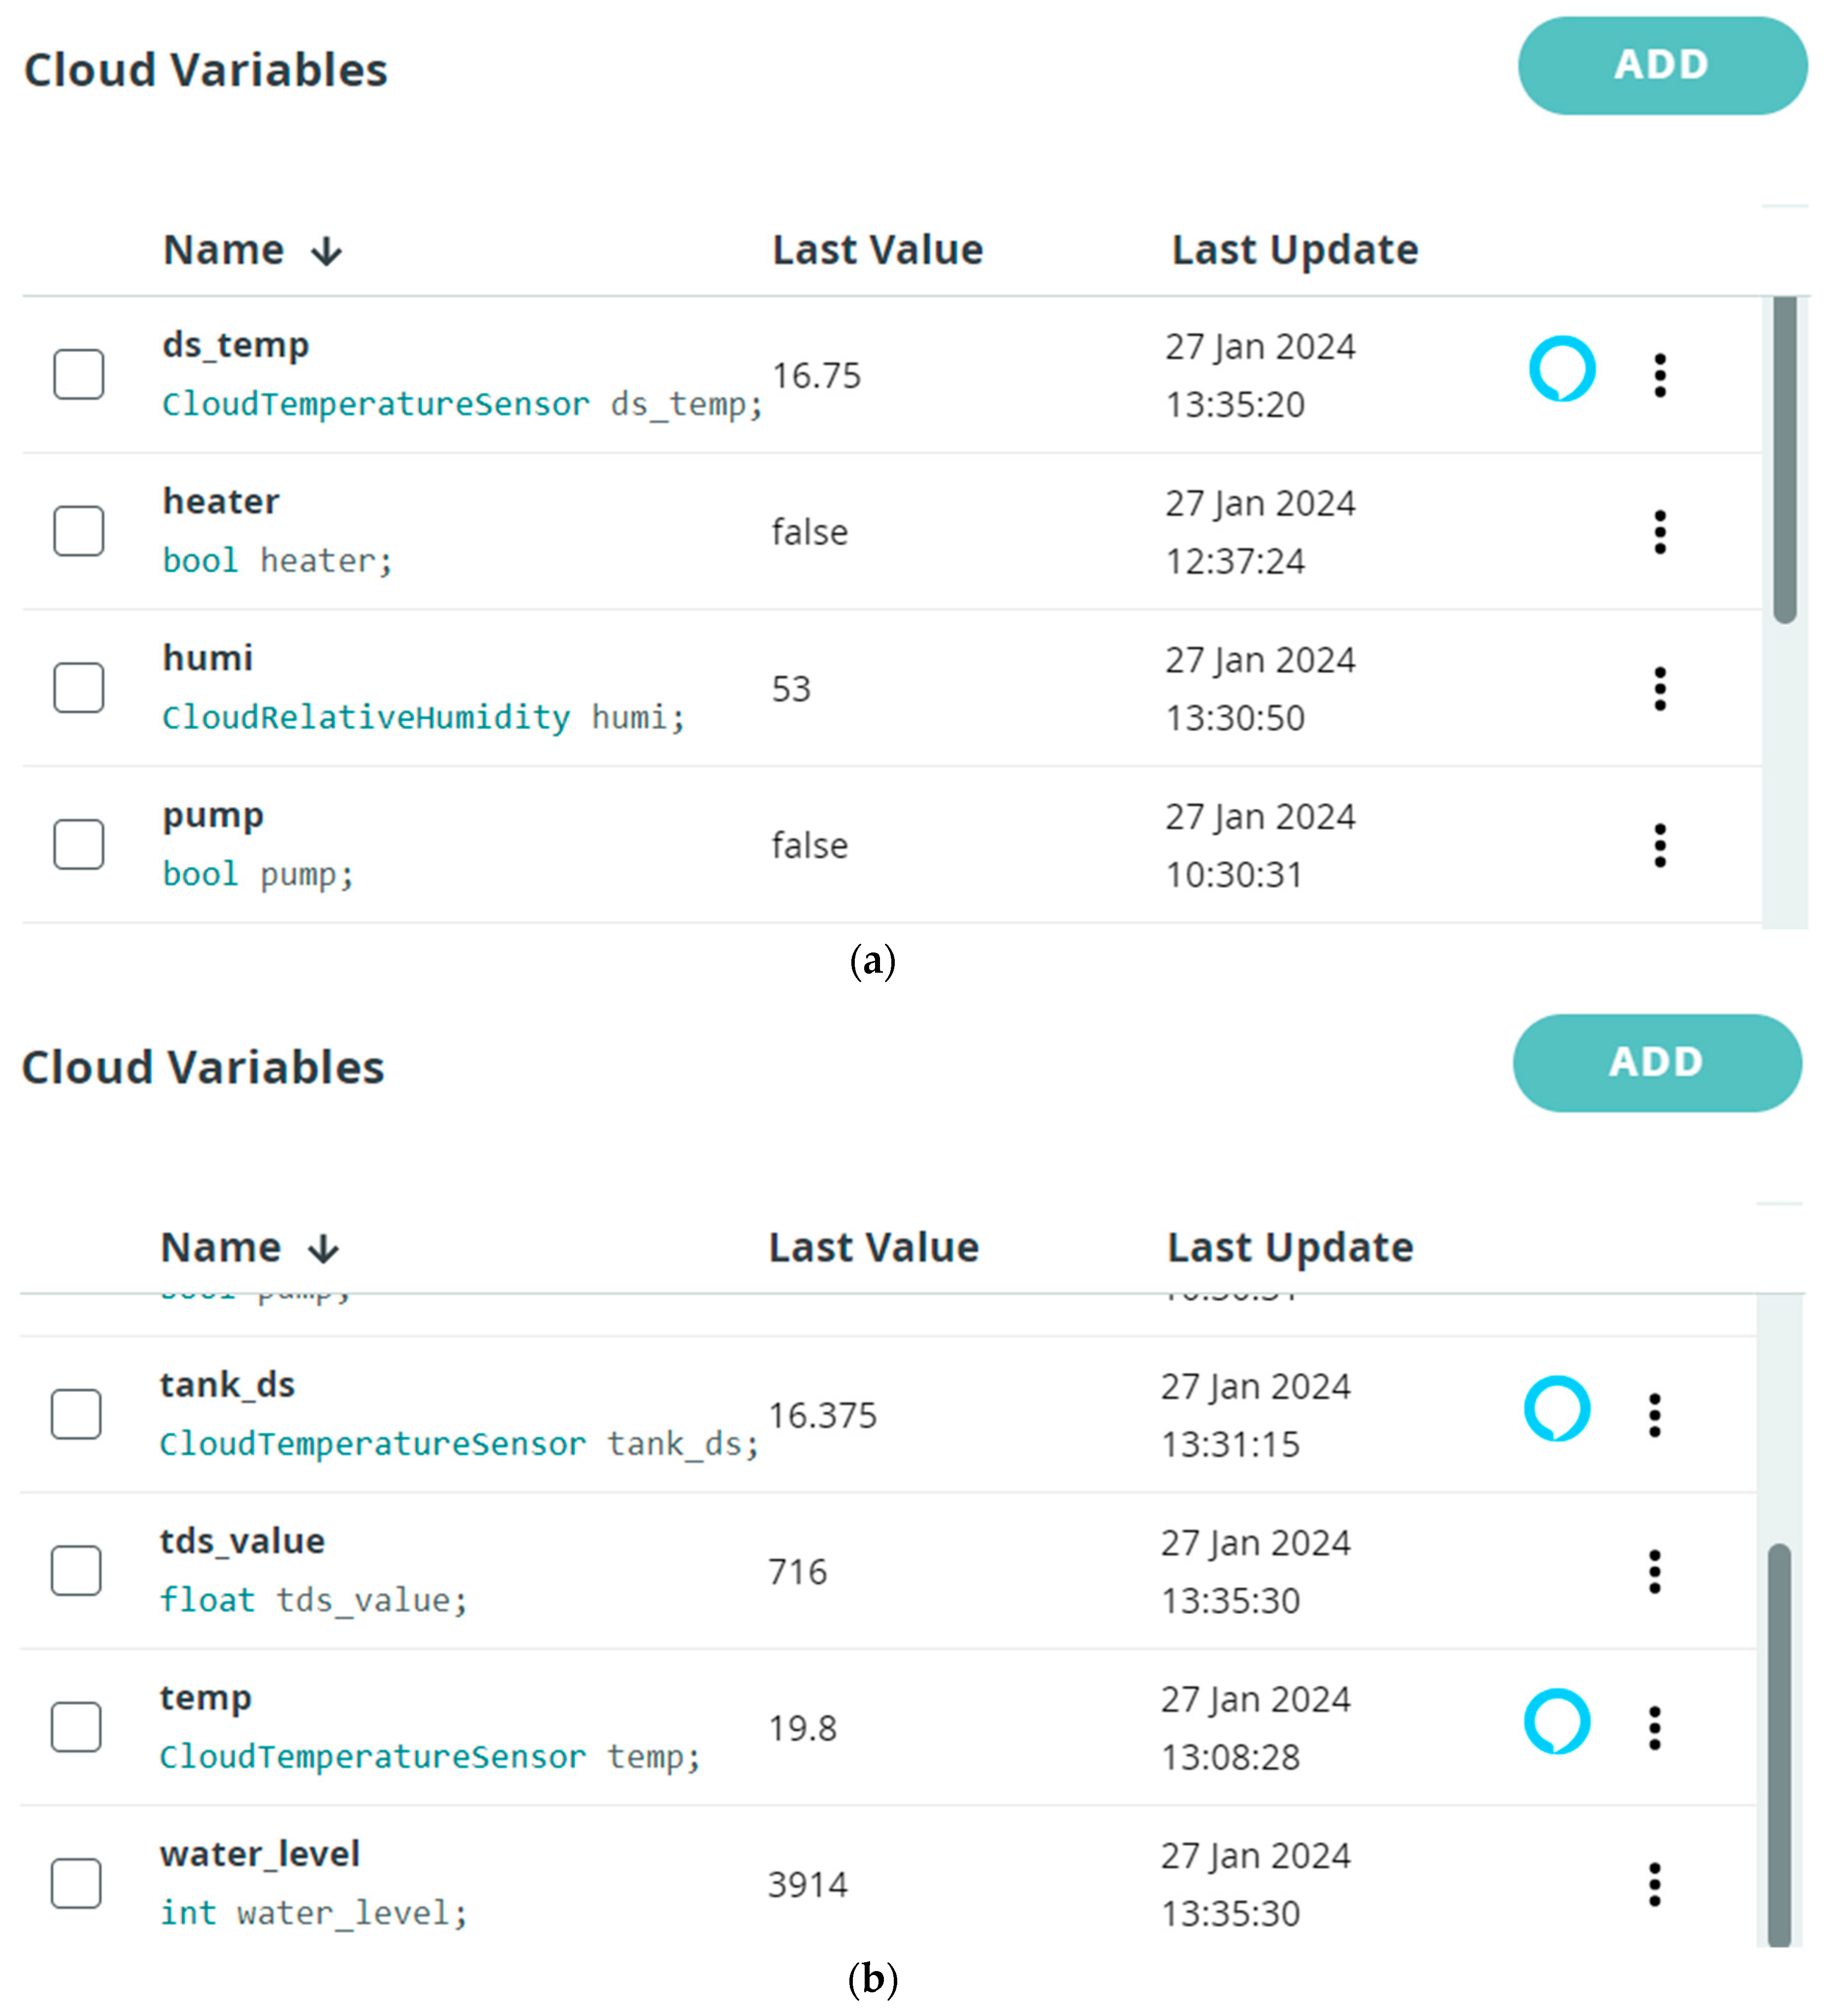Click the 16.375 last value
This screenshot has width=1833, height=2016.
click(822, 1416)
